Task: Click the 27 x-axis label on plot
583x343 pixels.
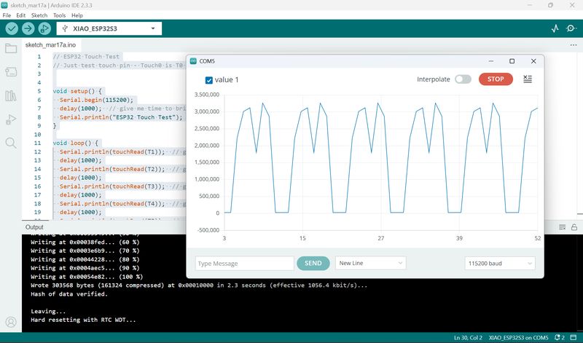Action: coord(381,238)
